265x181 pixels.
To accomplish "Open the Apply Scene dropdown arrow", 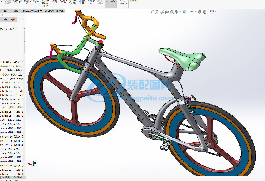I will [x=208, y=12].
